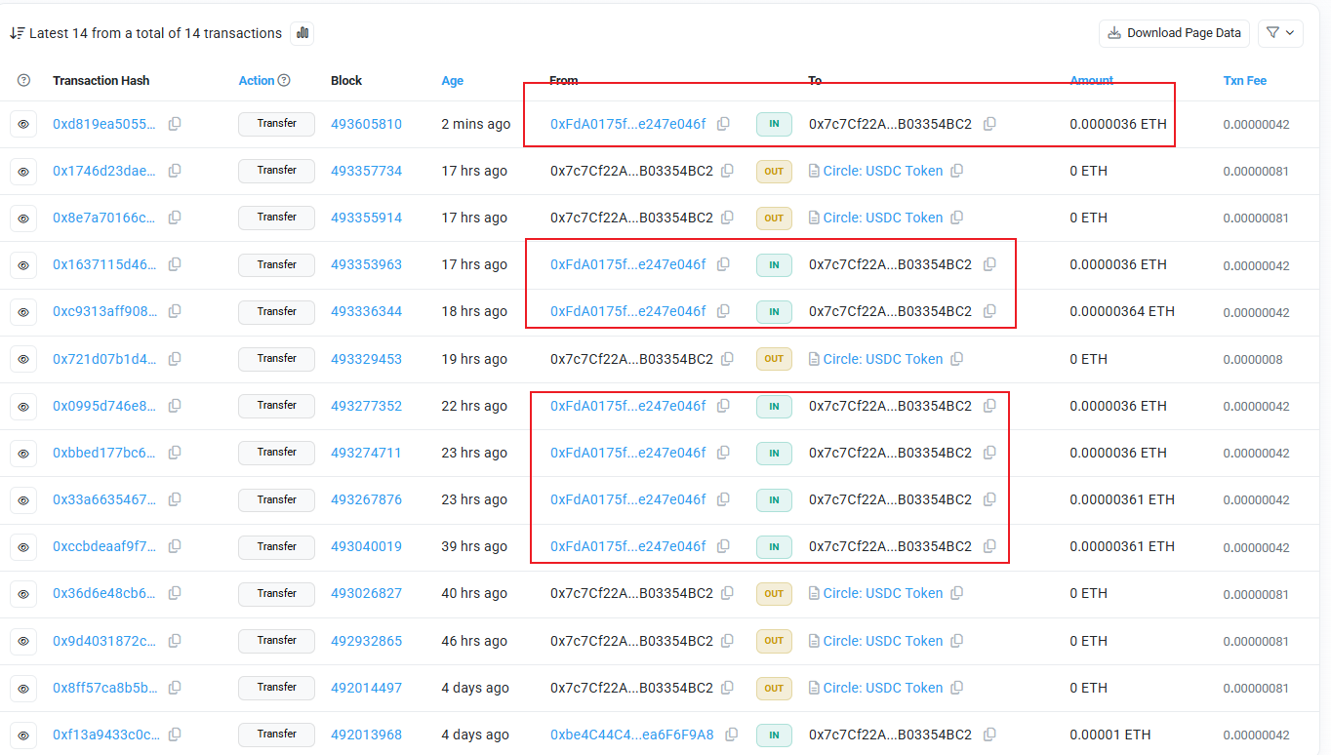Click the help icon in table header

[24, 81]
